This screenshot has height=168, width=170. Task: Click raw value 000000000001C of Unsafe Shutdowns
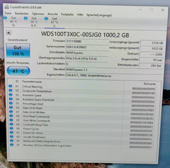tap(141, 139)
